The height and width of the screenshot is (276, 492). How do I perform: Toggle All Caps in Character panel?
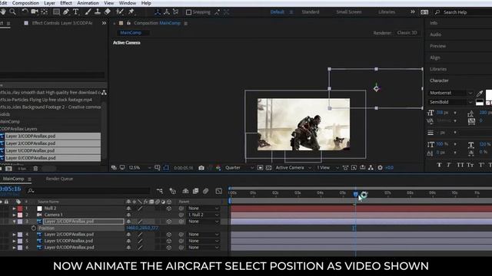460,165
